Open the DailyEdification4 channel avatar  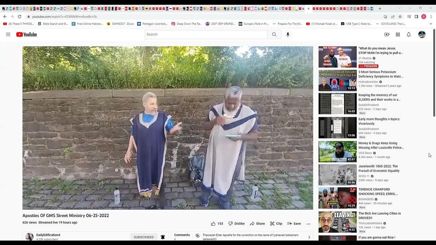tap(30, 237)
